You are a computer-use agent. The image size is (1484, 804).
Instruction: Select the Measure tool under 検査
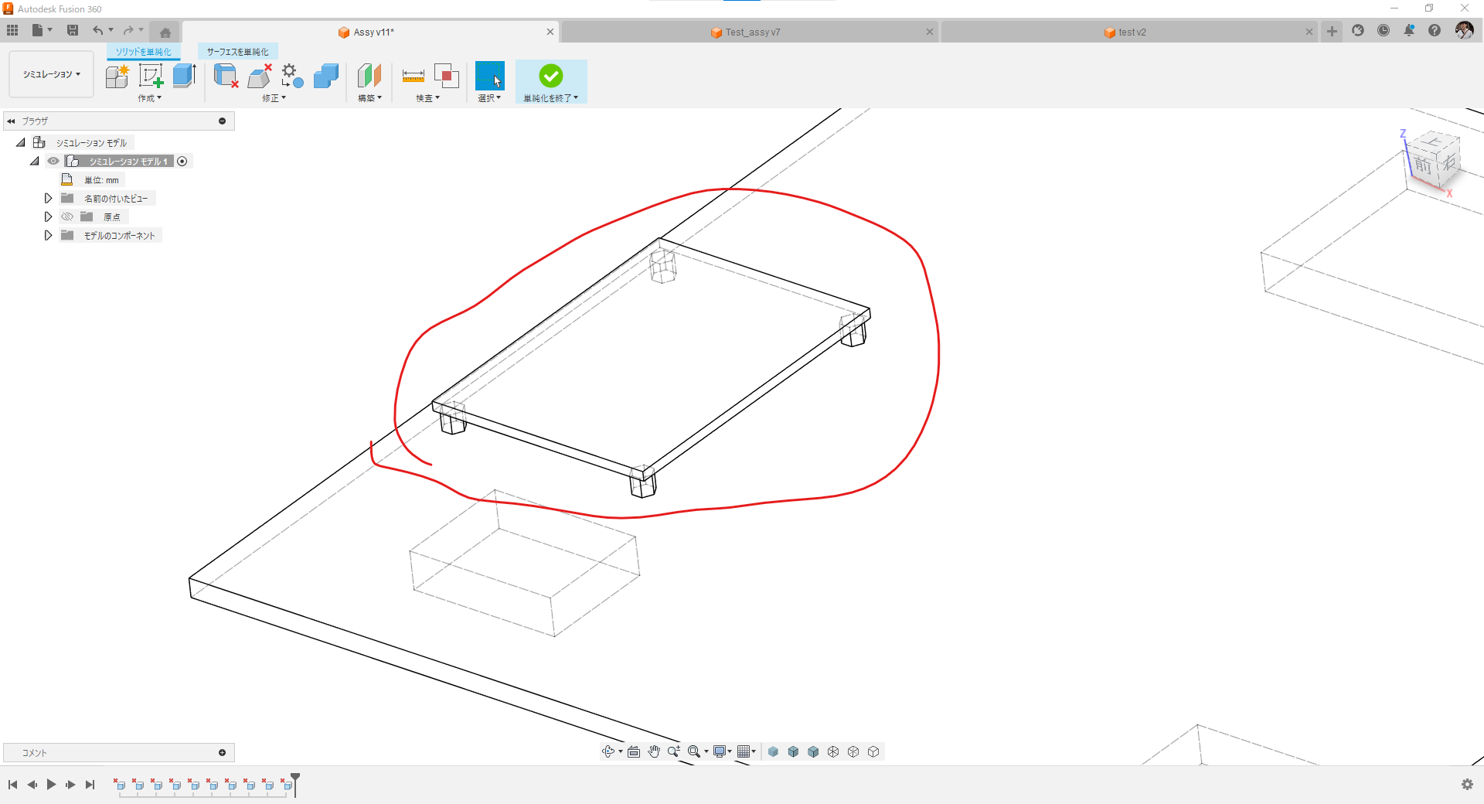click(414, 76)
